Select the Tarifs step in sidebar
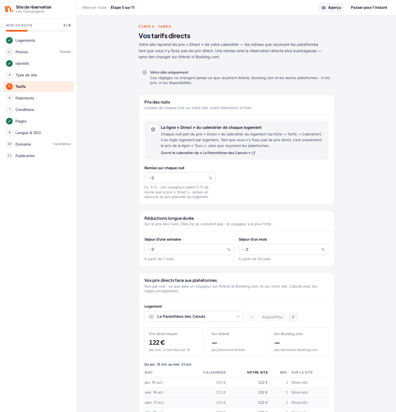Viewport: 396px width, 412px height. pos(38,87)
